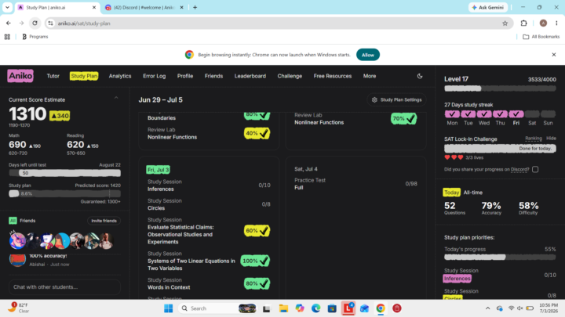
Task: Click the Days left until test bar
Action: [64, 173]
